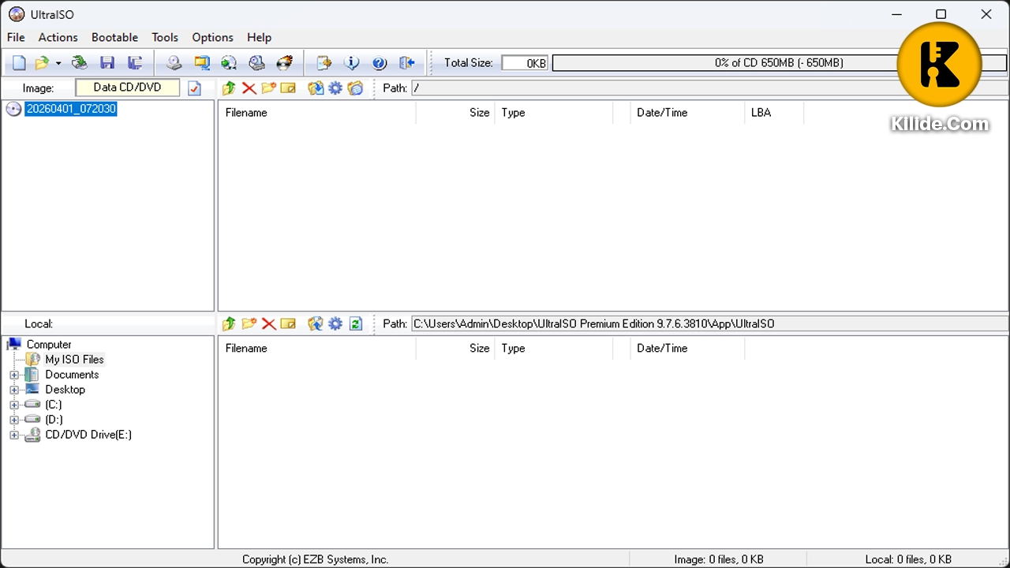Open help with the question mark icon
The image size is (1010, 568).
(380, 63)
